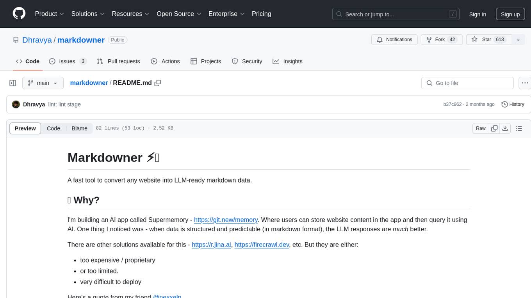The image size is (531, 298).
Task: Expand the Open Source menu
Action: click(x=179, y=14)
